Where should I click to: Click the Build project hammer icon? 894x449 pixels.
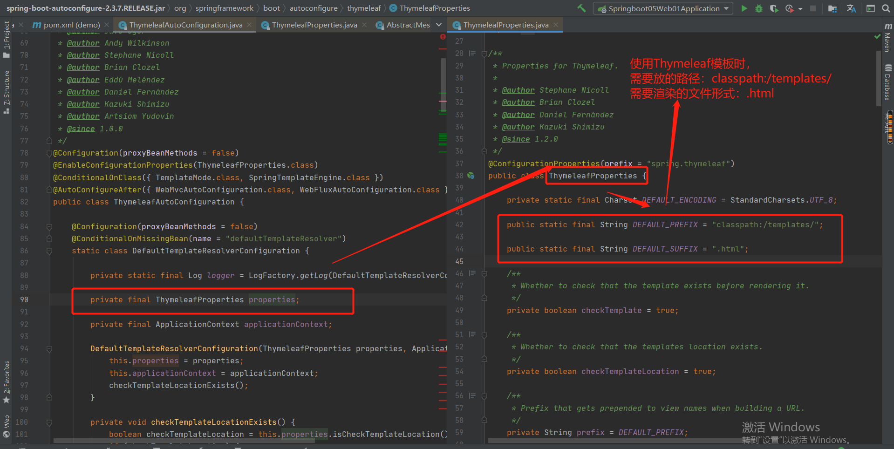(581, 8)
